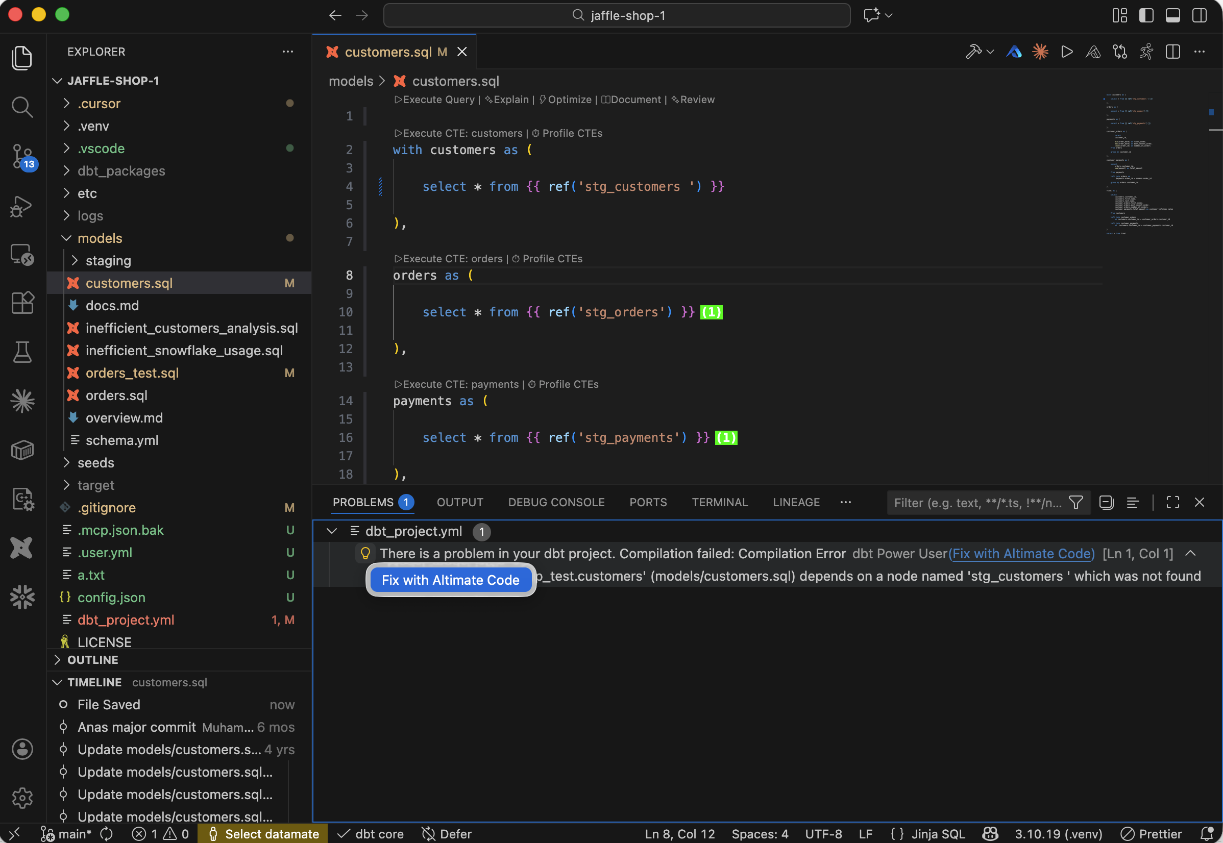Open the build hammer dropdown arrow
Image resolution: width=1223 pixels, height=843 pixels.
[990, 52]
